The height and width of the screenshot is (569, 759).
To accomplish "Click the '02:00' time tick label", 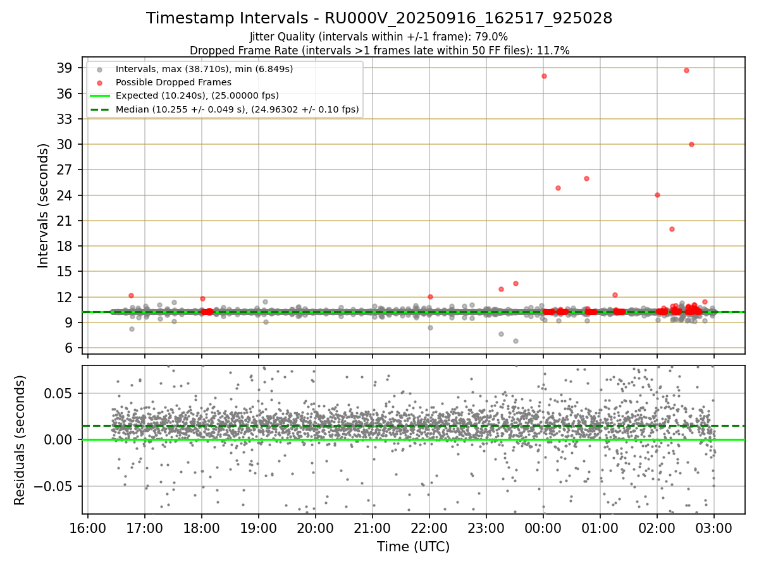I will pyautogui.click(x=657, y=528).
